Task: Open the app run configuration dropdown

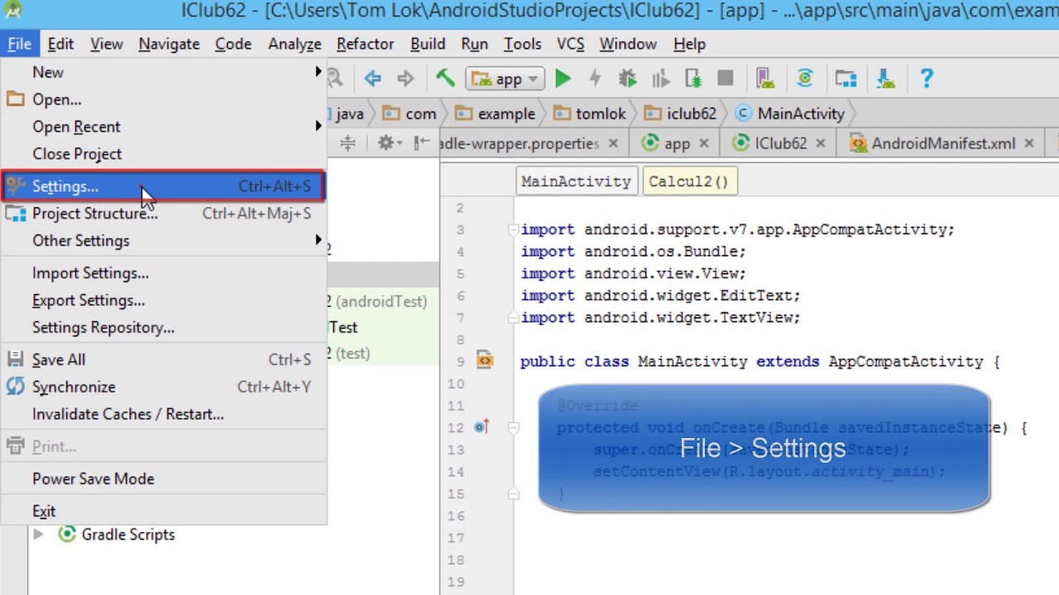Action: (x=505, y=79)
